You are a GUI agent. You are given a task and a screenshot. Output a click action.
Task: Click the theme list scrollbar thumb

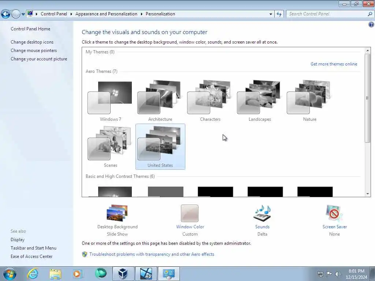[x=368, y=98]
